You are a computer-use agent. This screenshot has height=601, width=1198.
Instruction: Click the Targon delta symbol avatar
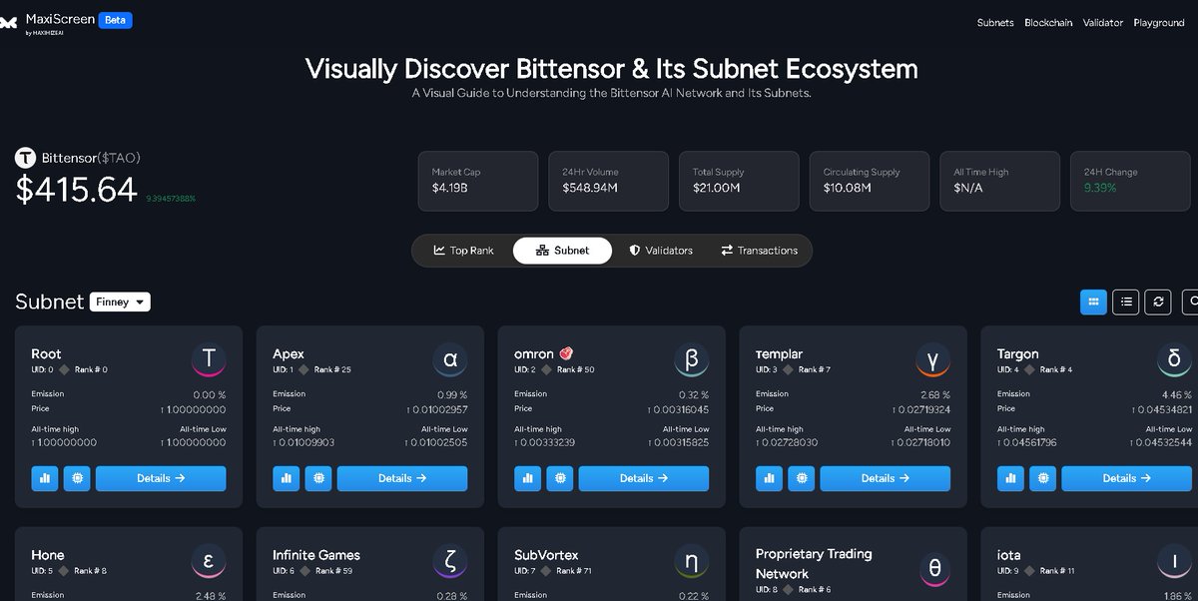1175,359
